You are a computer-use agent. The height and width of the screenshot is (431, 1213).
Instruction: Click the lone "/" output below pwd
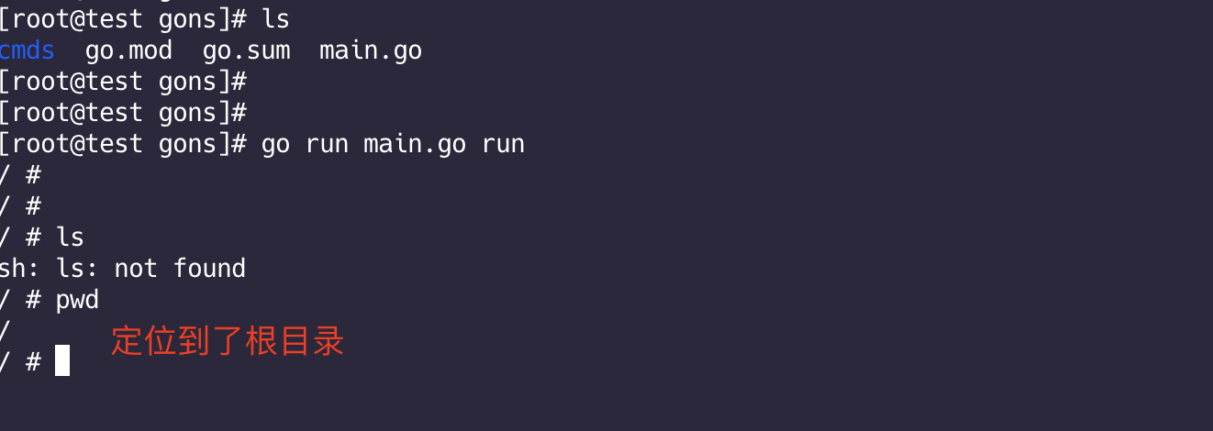pos(6,331)
